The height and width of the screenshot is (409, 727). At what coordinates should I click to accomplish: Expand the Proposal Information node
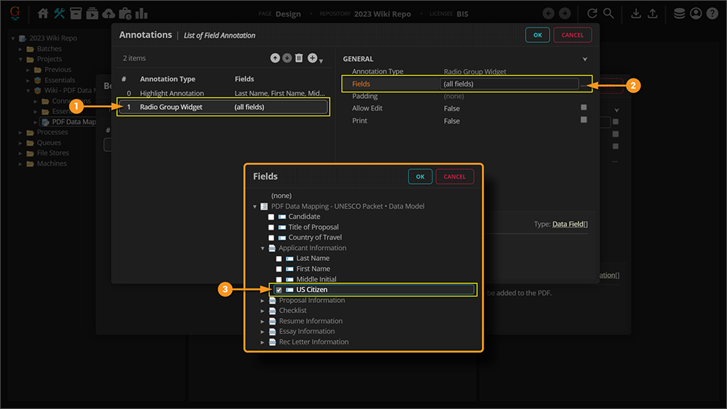pyautogui.click(x=263, y=301)
